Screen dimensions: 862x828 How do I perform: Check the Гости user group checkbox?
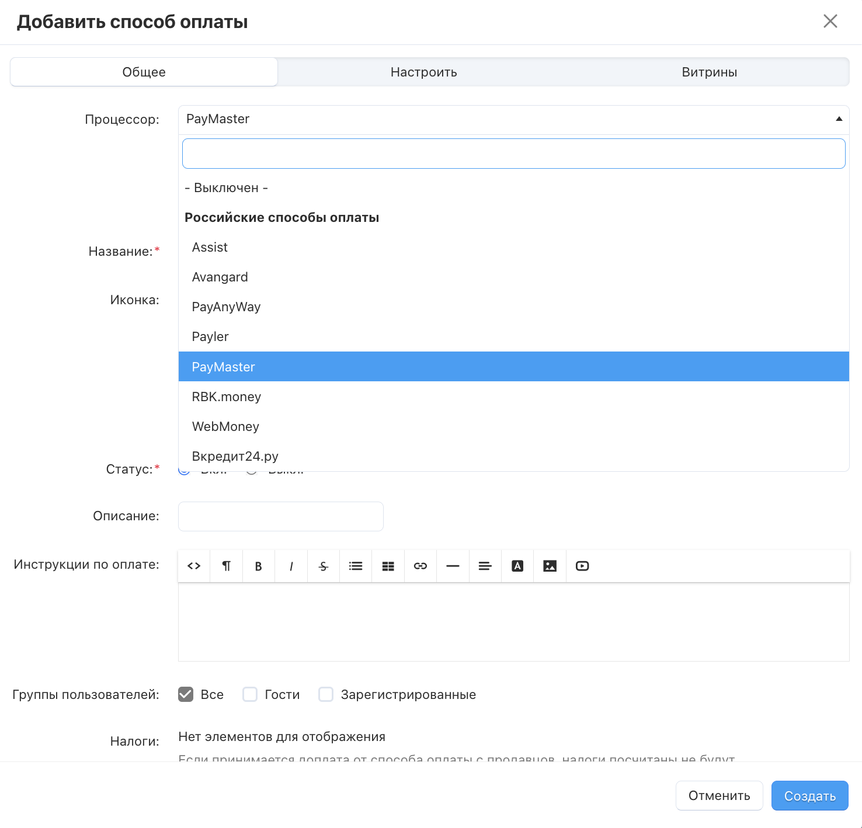(x=250, y=694)
